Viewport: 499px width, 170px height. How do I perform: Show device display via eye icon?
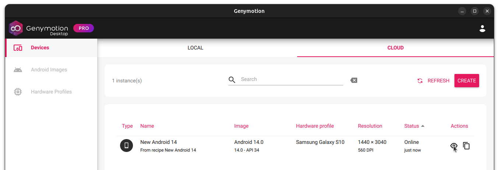[x=454, y=146]
